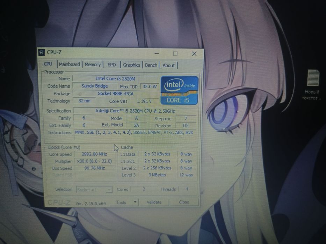The height and width of the screenshot is (244, 326).
Task: Click the L1 Data value 2 x 32 KBytes
Action: 157,154
